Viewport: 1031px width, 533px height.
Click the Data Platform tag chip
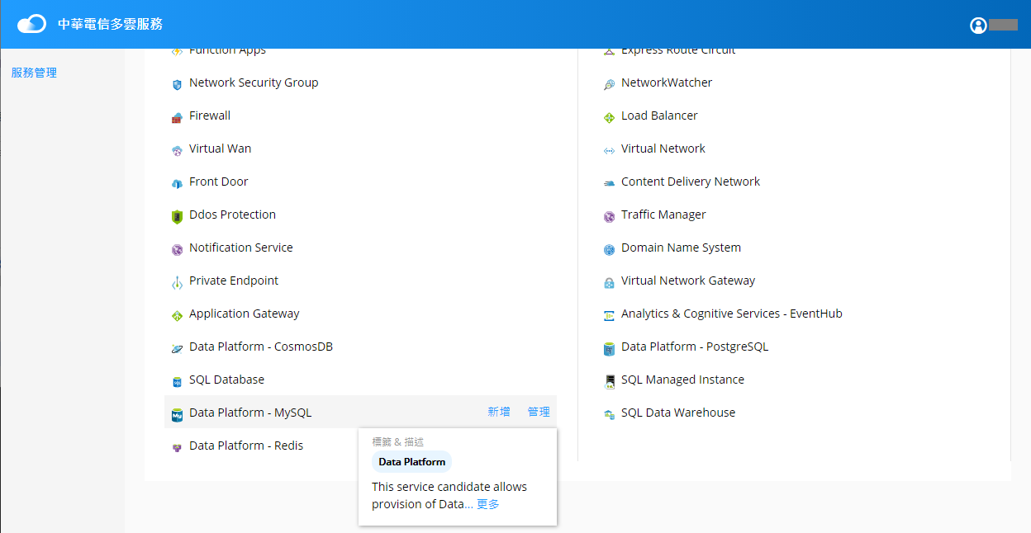pos(411,462)
